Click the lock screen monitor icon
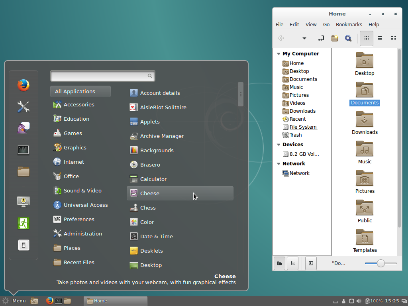Screen dimensions: 408x306 tap(24, 202)
